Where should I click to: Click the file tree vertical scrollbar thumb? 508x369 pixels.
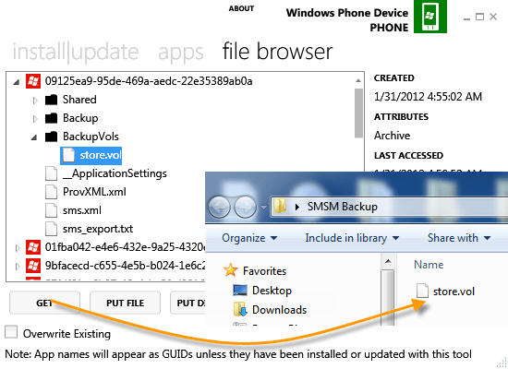[358, 113]
